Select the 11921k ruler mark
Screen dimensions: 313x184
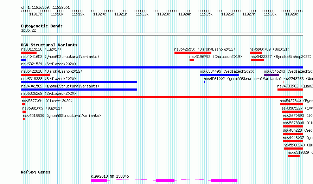click(x=121, y=14)
